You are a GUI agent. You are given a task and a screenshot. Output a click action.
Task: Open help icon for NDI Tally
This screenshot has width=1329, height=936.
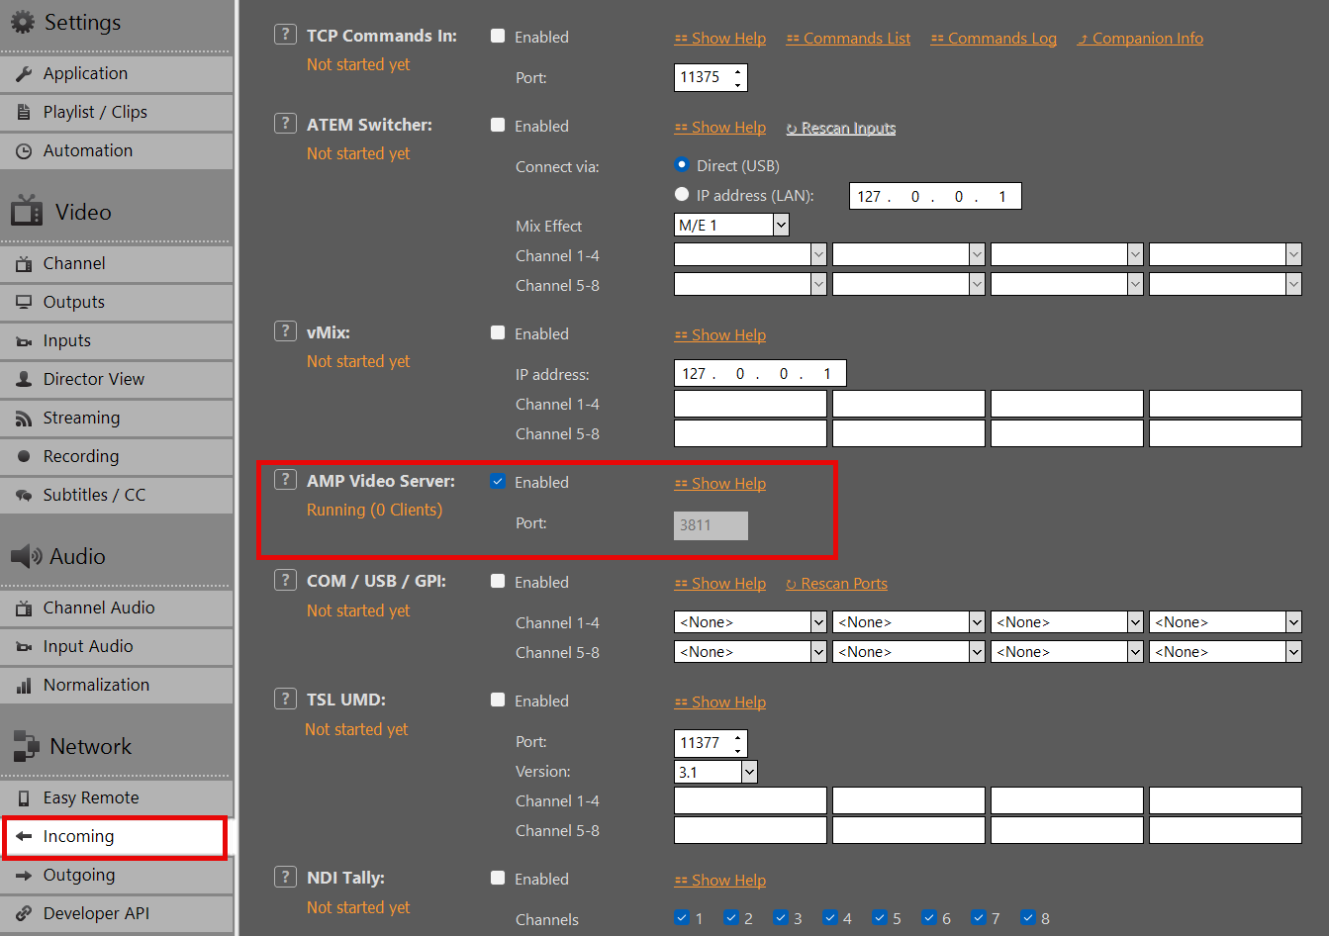pos(285,877)
